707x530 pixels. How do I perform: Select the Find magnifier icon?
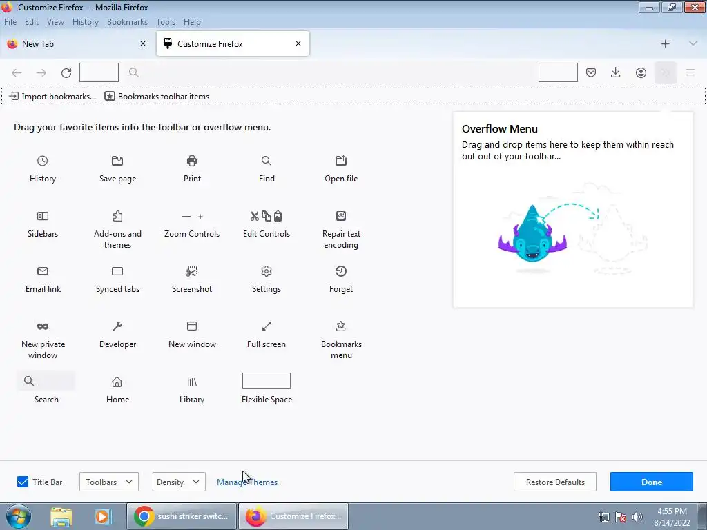point(267,161)
